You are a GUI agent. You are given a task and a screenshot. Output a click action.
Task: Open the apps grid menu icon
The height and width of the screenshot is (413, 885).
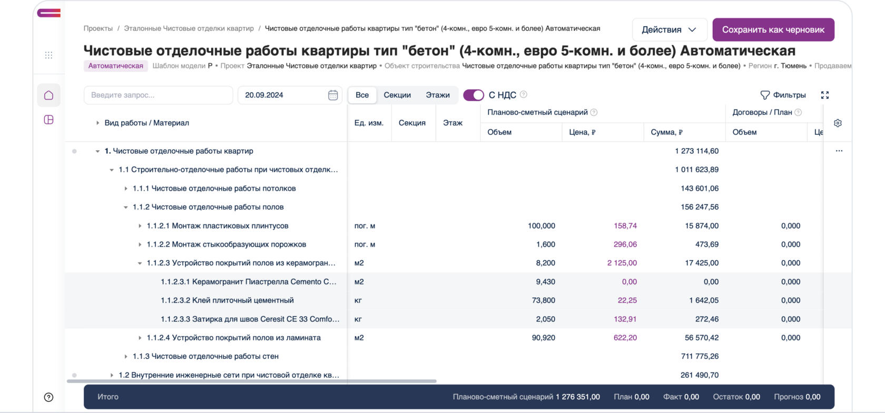[x=48, y=55]
